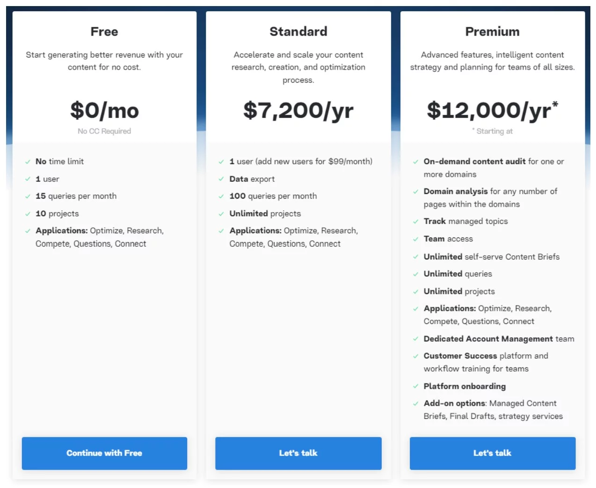Click the $7,200/yr price text

(298, 111)
